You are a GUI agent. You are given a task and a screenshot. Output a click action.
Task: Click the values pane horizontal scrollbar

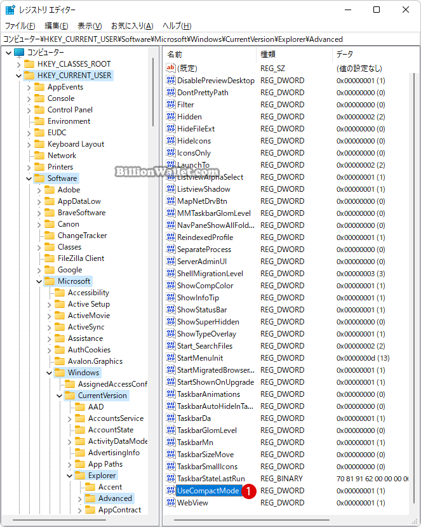click(x=251, y=520)
